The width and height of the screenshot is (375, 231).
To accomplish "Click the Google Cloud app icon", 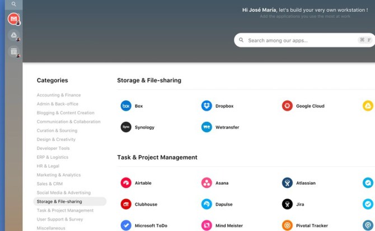I will click(287, 106).
